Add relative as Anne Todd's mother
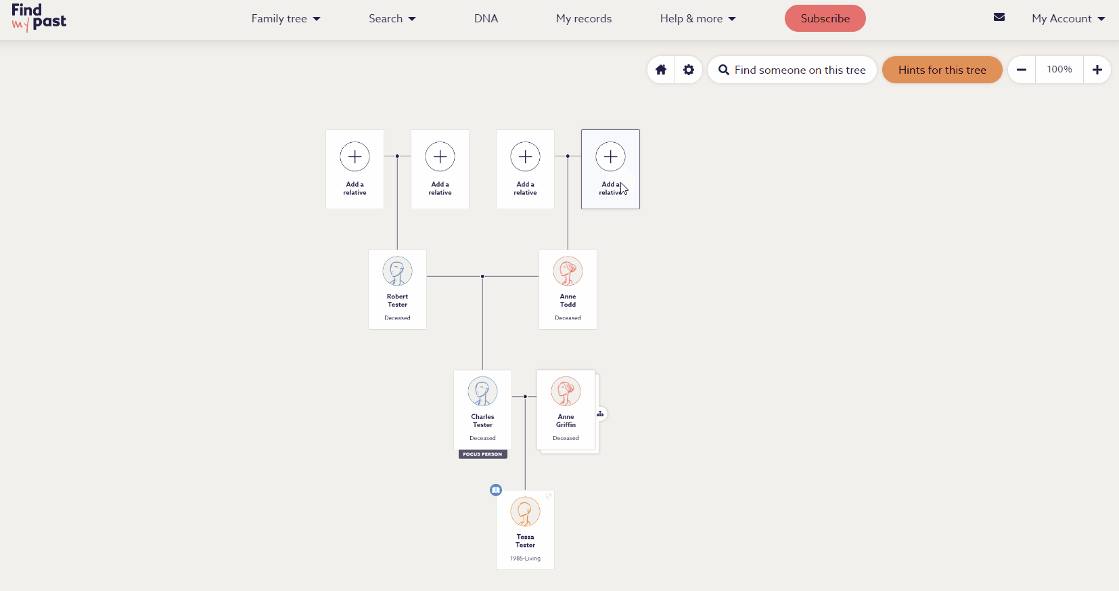 pos(610,169)
